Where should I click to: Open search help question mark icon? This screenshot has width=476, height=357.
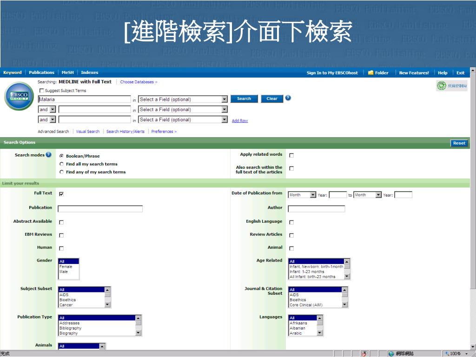[x=288, y=98]
